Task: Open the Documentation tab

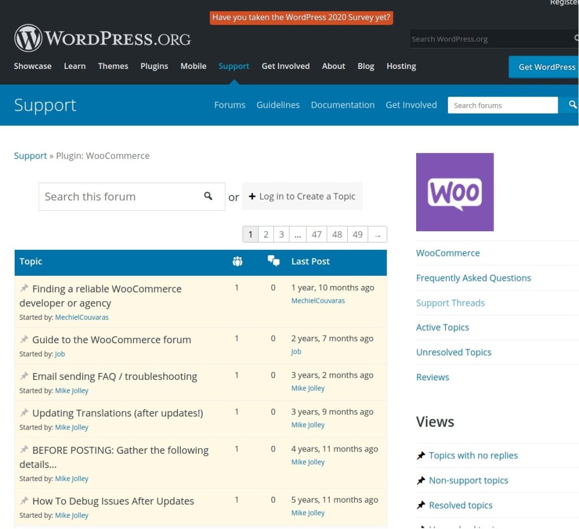Action: [x=342, y=105]
